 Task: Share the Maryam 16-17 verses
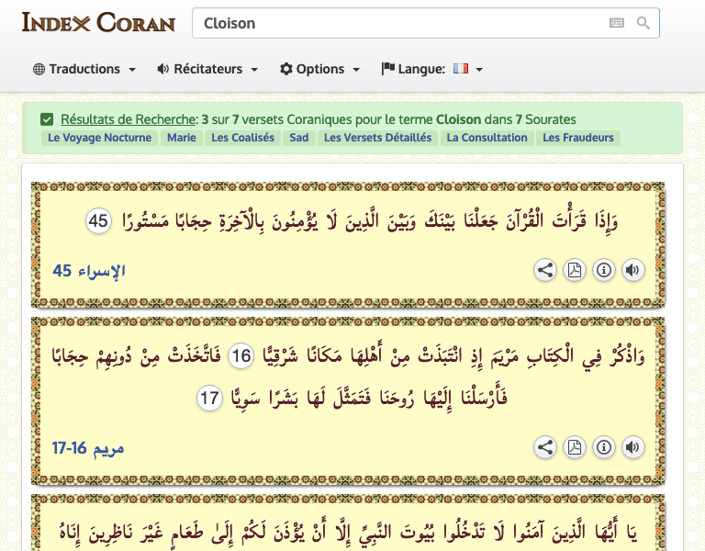point(545,447)
